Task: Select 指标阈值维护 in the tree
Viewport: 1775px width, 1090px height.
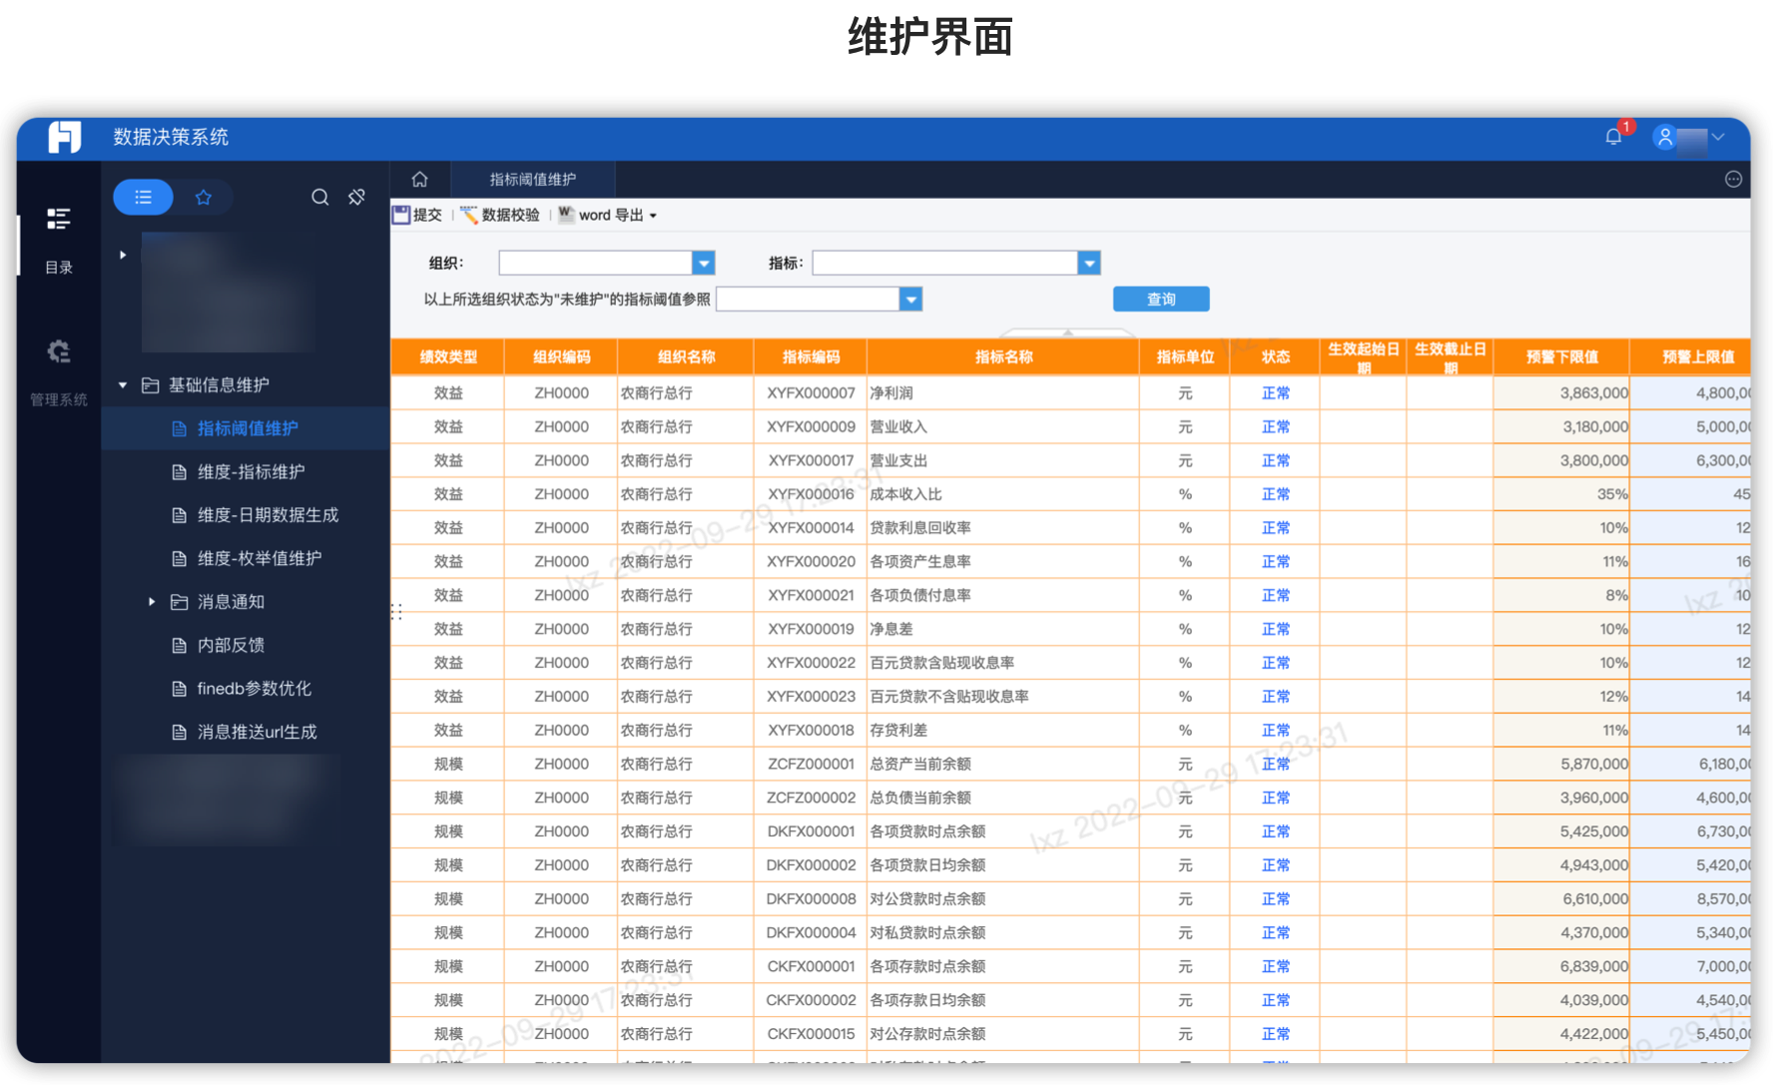Action: pyautogui.click(x=246, y=428)
